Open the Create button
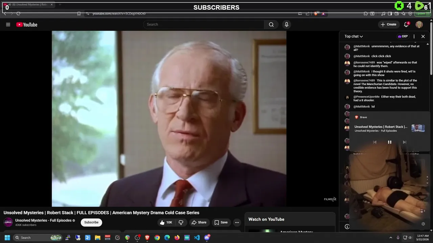This screenshot has height=243, width=433. pyautogui.click(x=388, y=24)
